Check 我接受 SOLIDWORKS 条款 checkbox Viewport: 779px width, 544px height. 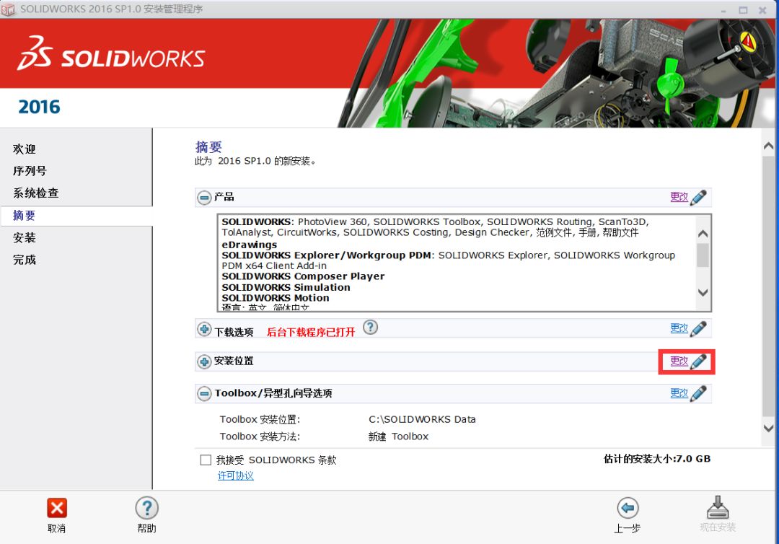[x=205, y=460]
